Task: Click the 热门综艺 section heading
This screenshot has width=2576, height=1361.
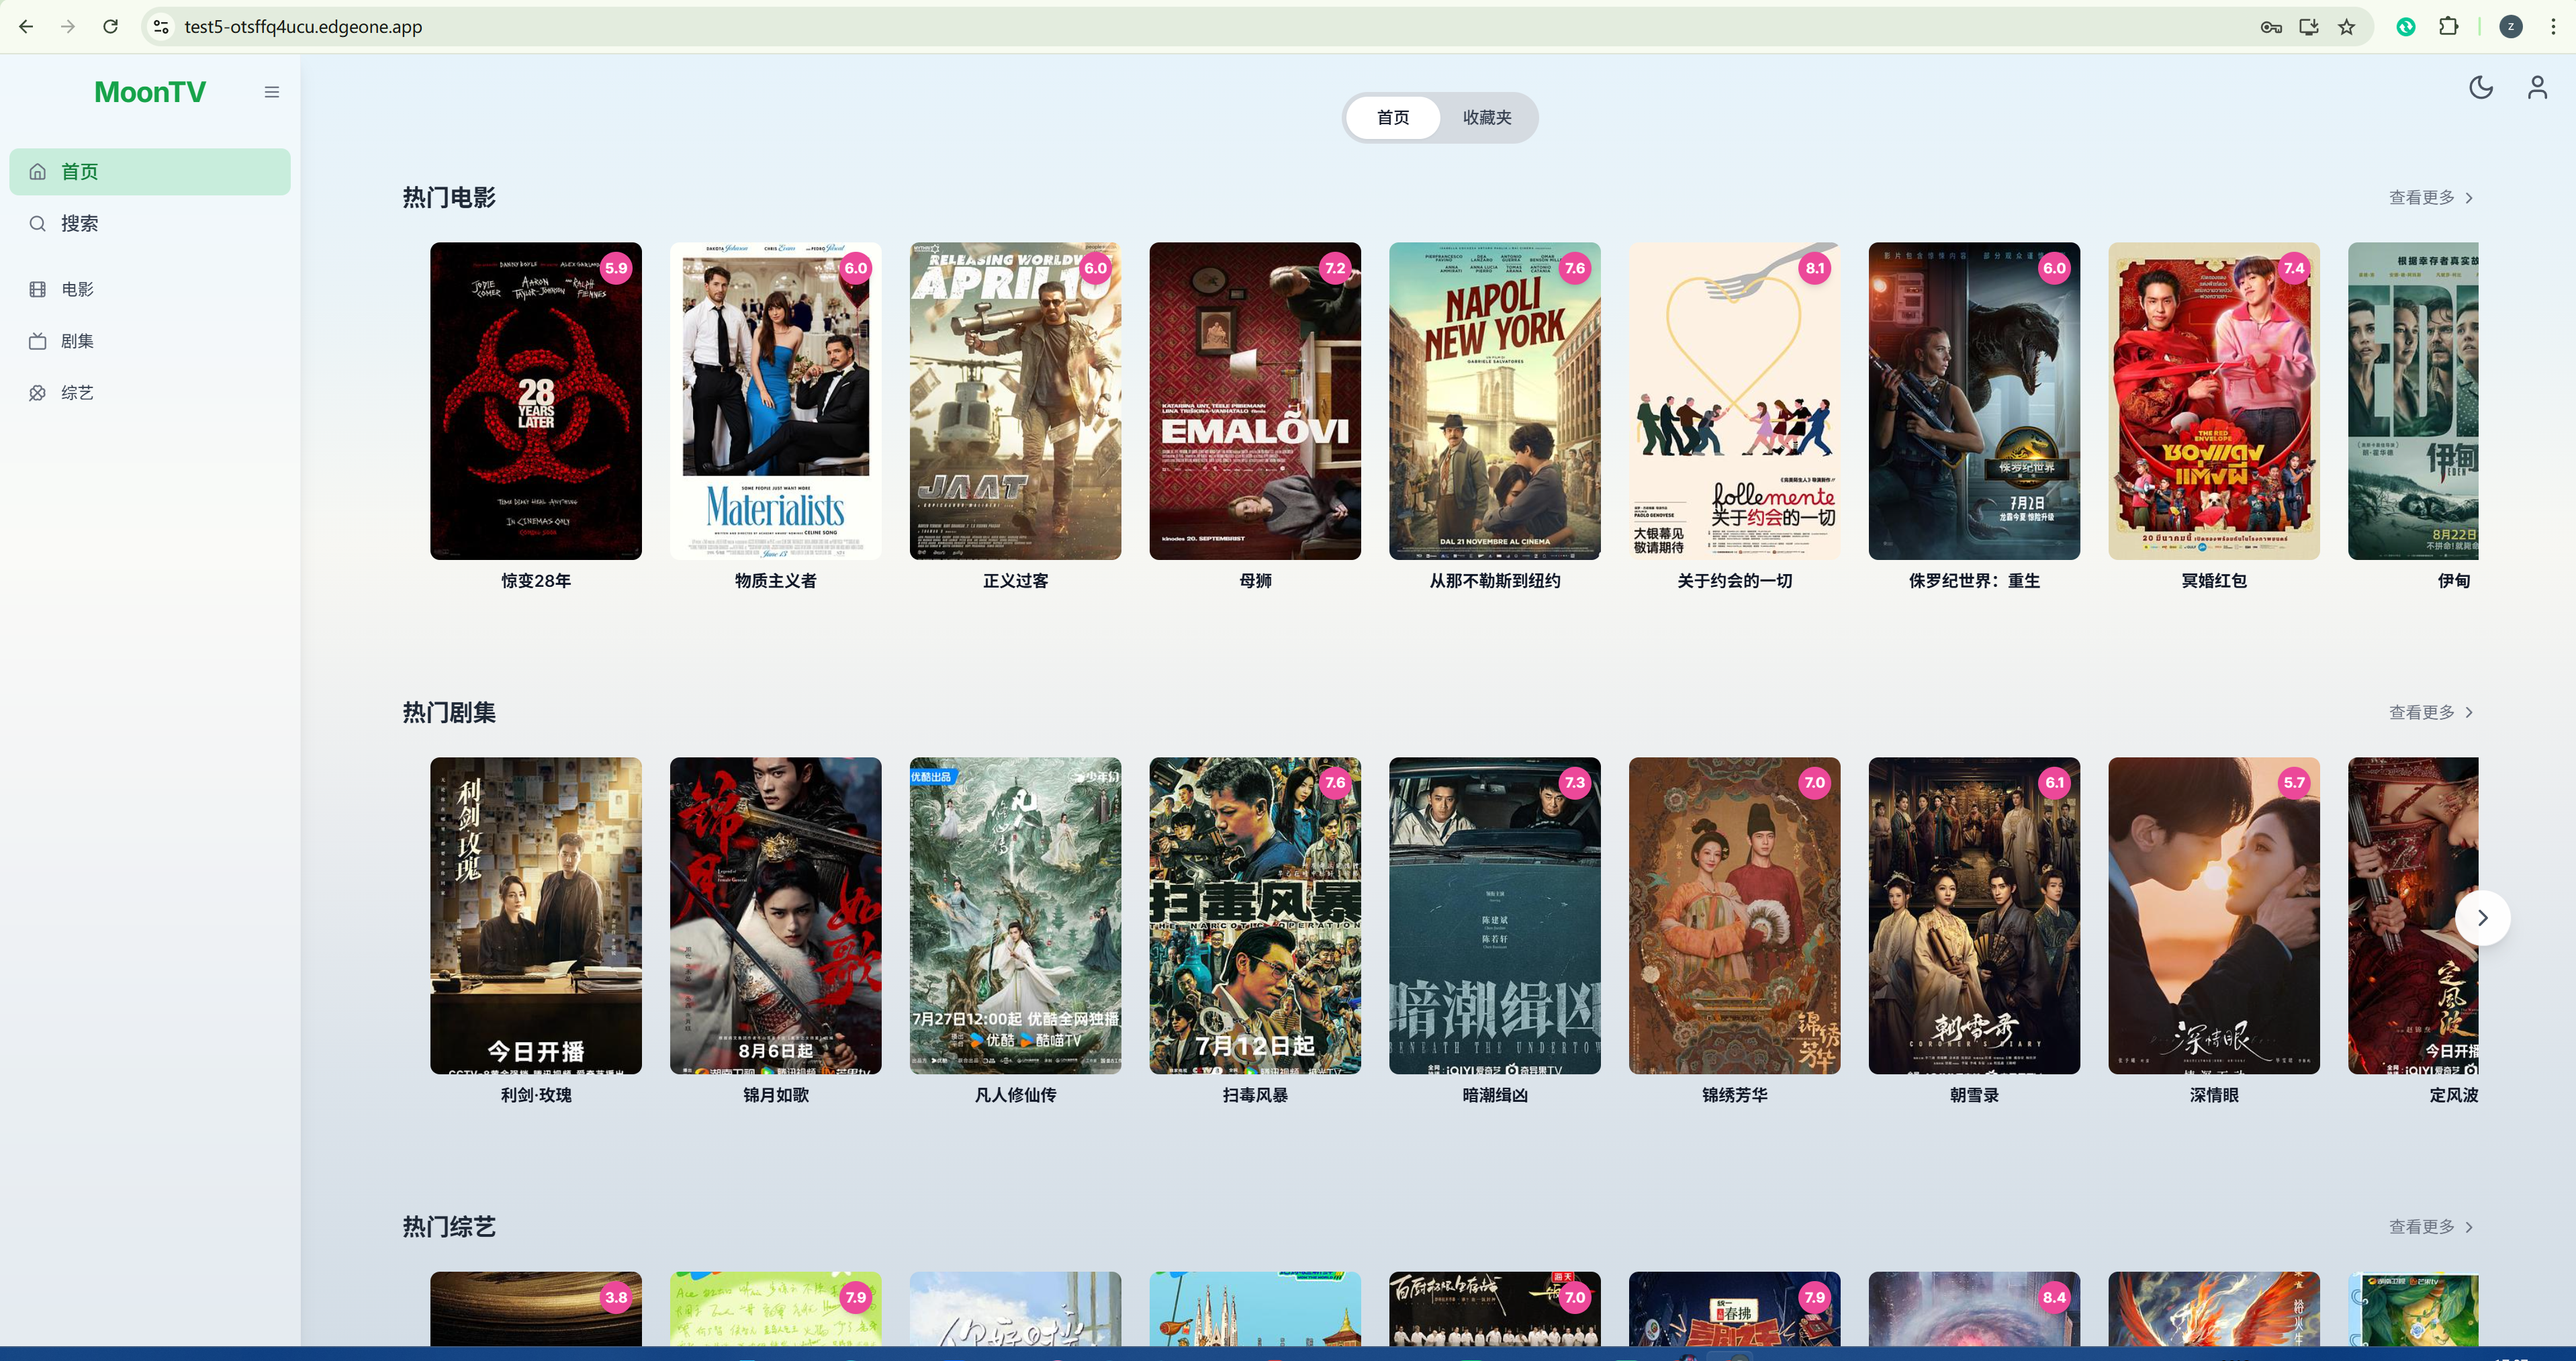Action: (449, 1227)
